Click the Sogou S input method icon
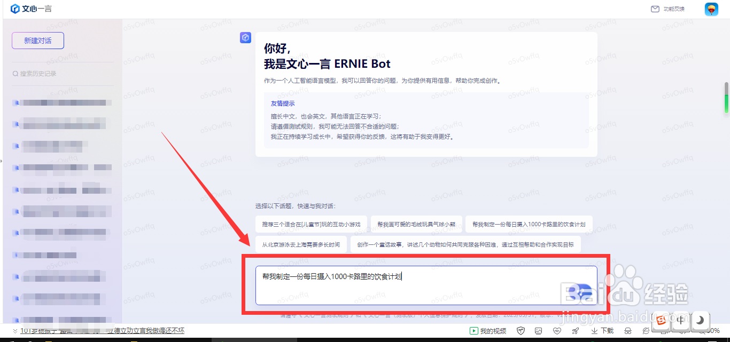This screenshot has width=730, height=342. click(x=661, y=321)
